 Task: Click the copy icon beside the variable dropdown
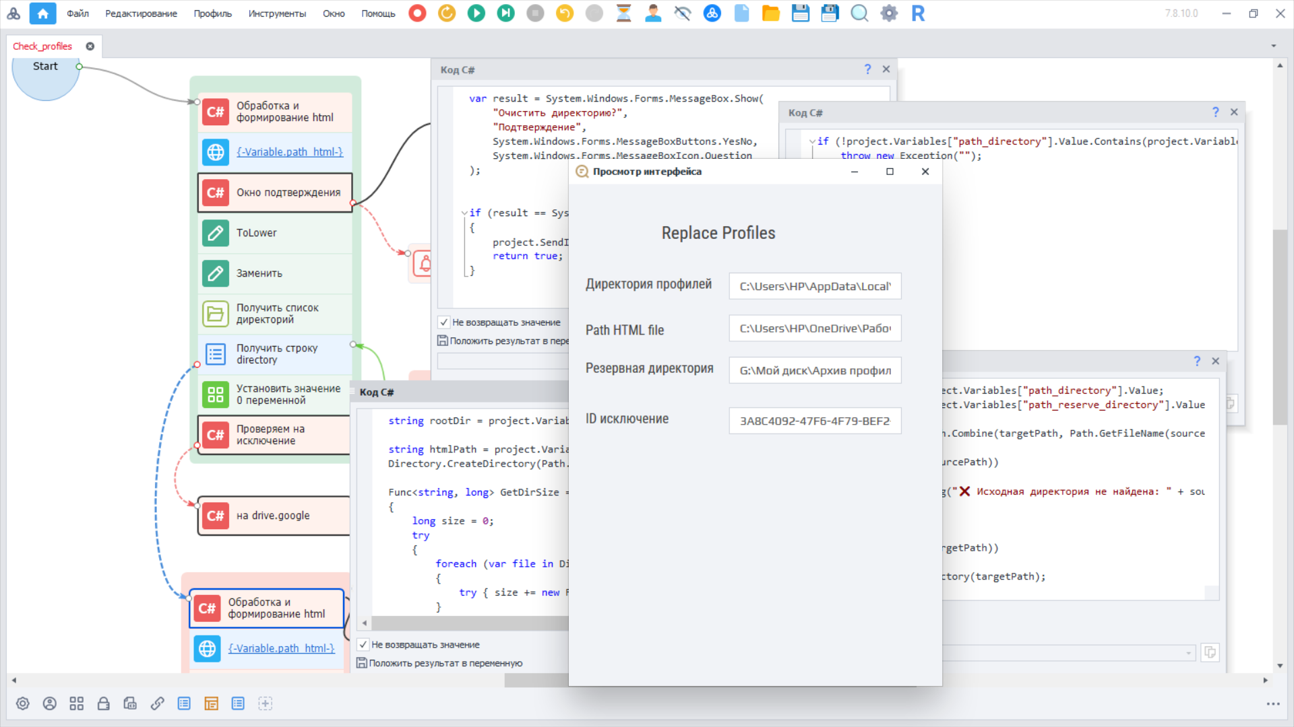coord(1210,652)
